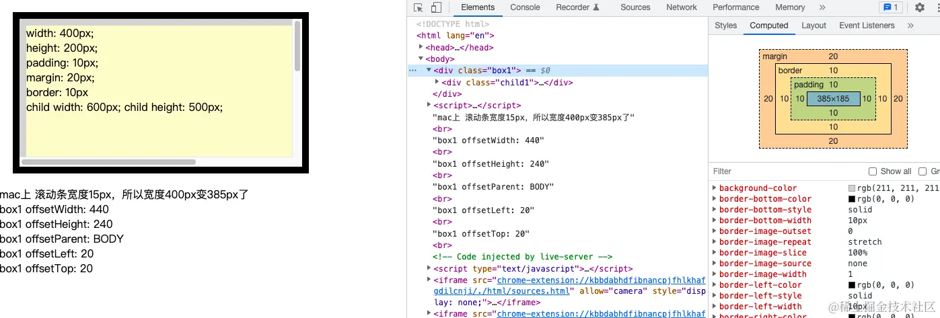Click the border-image-repeat value stretch
The image size is (940, 318).
865,242
